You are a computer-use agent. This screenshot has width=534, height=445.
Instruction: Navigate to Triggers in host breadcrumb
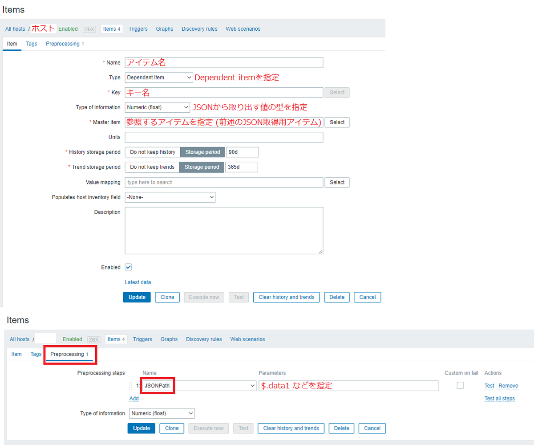click(138, 29)
